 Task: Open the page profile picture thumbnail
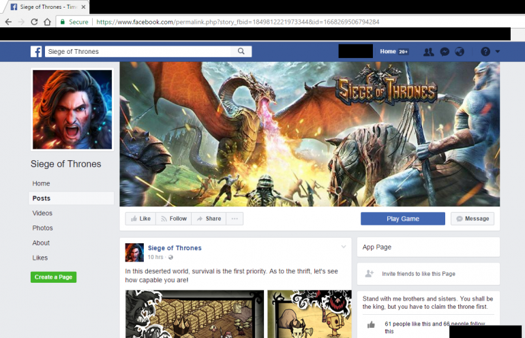[x=72, y=109]
